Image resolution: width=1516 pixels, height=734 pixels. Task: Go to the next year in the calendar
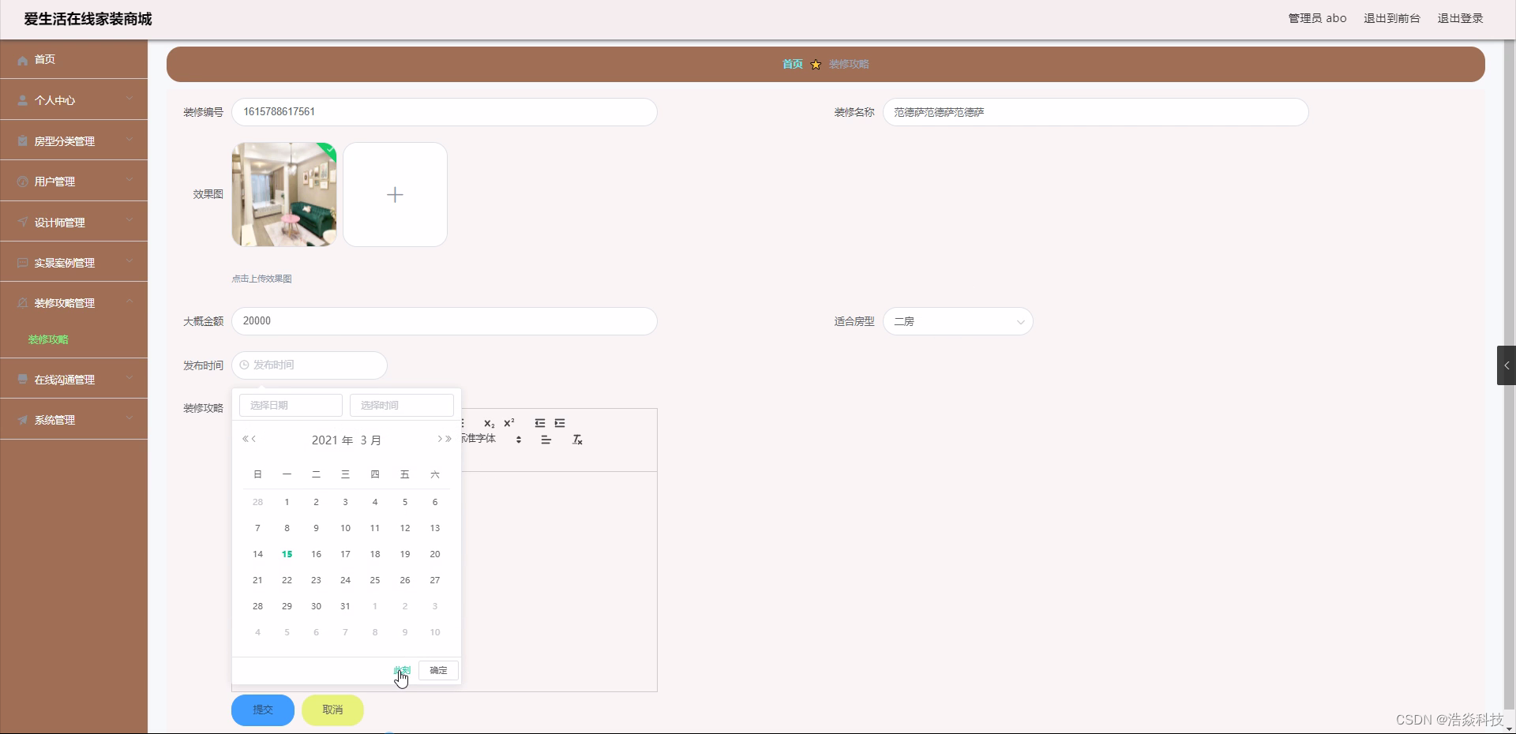click(x=448, y=439)
